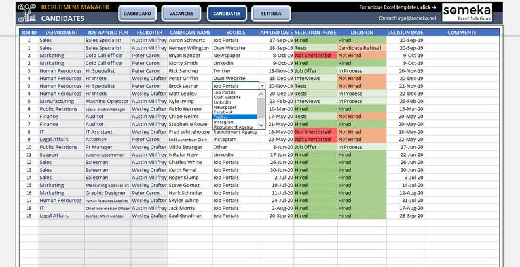Select Machine Operator job cell
Viewport: 520px width, 267px height.
[108, 101]
